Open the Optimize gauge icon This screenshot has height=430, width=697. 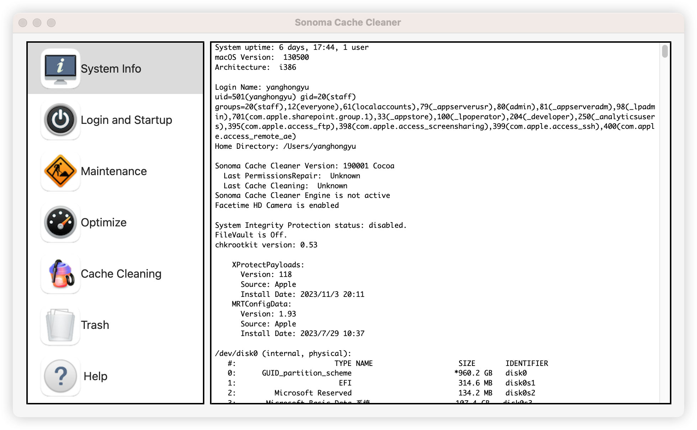[61, 222]
